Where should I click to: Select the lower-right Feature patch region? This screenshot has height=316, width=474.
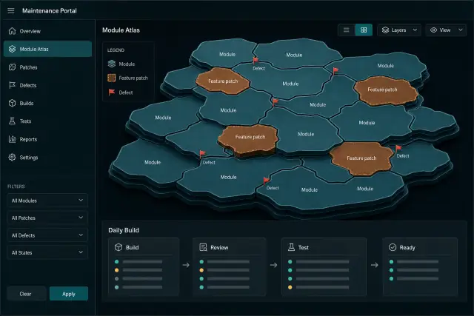point(361,158)
